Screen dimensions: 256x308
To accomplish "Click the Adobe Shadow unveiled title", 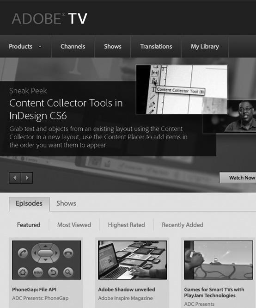I will tap(127, 290).
